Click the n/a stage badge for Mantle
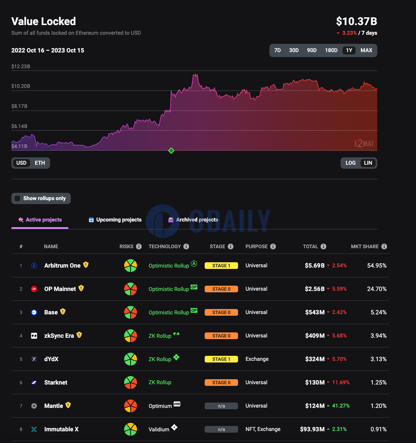The height and width of the screenshot is (443, 416). pos(221,406)
